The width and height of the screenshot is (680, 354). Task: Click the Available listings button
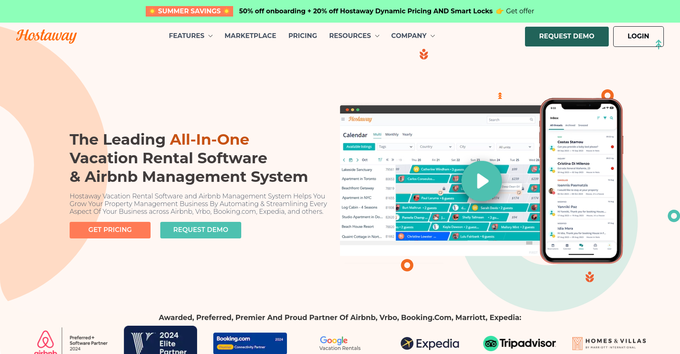point(359,147)
